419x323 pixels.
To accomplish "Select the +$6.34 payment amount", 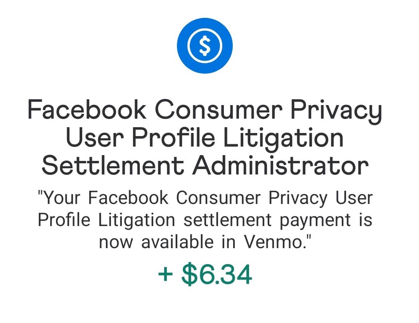I will click(x=205, y=275).
